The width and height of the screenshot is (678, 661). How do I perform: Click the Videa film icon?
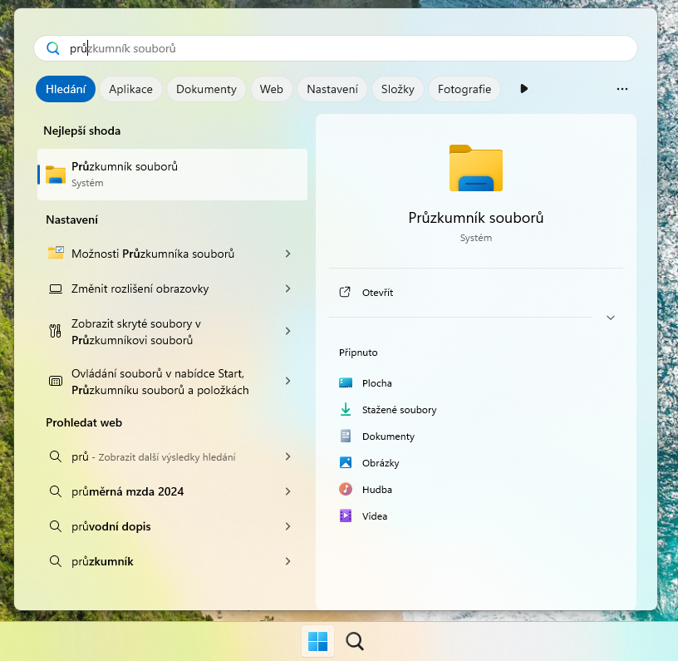tap(346, 515)
